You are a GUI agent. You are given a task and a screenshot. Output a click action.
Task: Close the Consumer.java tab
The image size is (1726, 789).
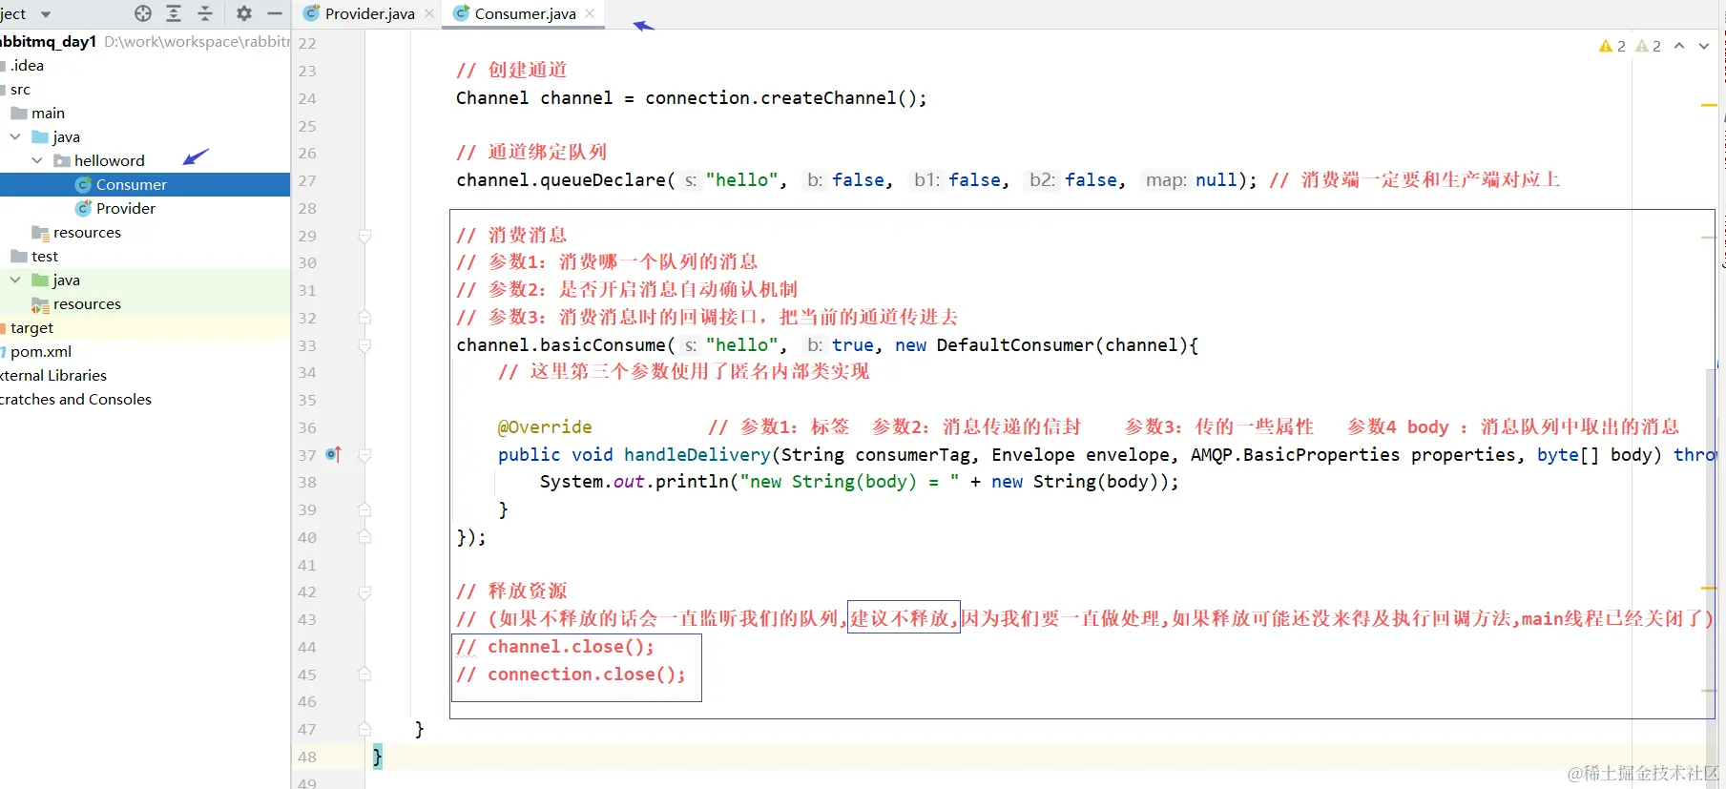coord(590,13)
